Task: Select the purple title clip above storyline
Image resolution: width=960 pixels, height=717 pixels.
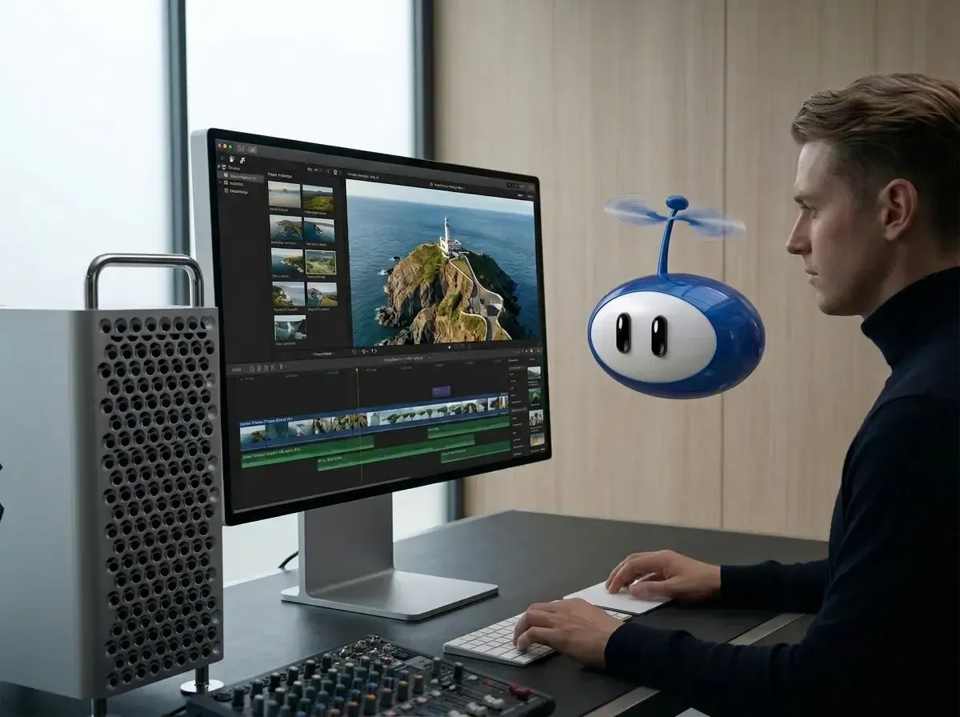Action: [x=441, y=391]
